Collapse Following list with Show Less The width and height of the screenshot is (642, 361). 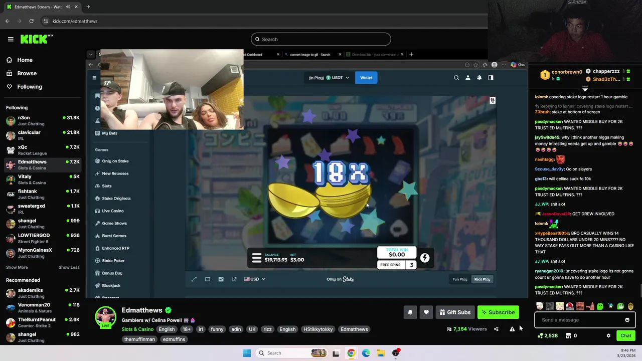(69, 267)
